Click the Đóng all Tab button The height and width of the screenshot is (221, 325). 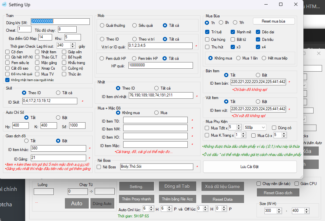coord(177,186)
